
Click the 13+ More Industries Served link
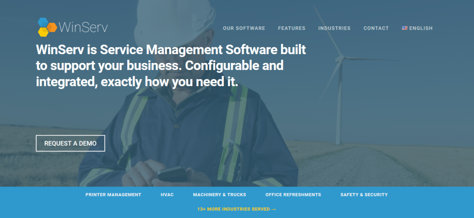click(x=237, y=209)
